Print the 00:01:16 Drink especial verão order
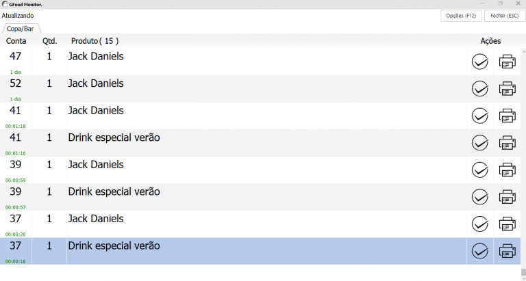 (507, 143)
